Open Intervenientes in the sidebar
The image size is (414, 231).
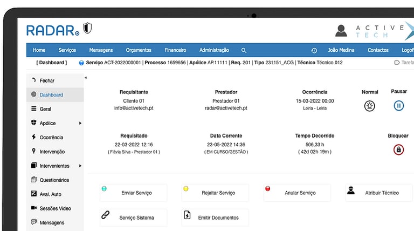point(55,166)
